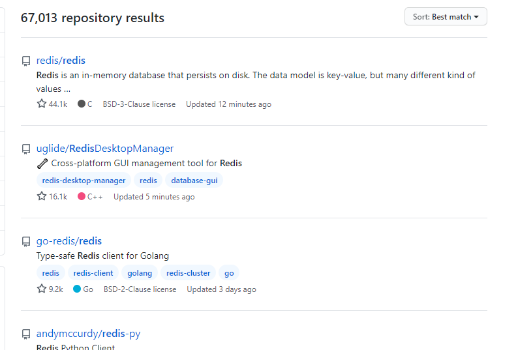This screenshot has height=350, width=518.
Task: Open the redis/redis repository link
Action: [61, 61]
